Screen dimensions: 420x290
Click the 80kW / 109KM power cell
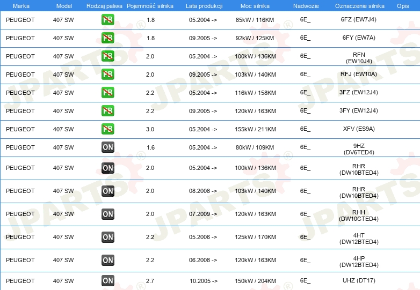point(255,147)
